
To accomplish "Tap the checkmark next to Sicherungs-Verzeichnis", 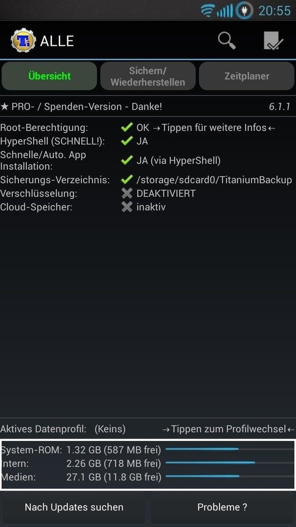I will click(x=127, y=180).
